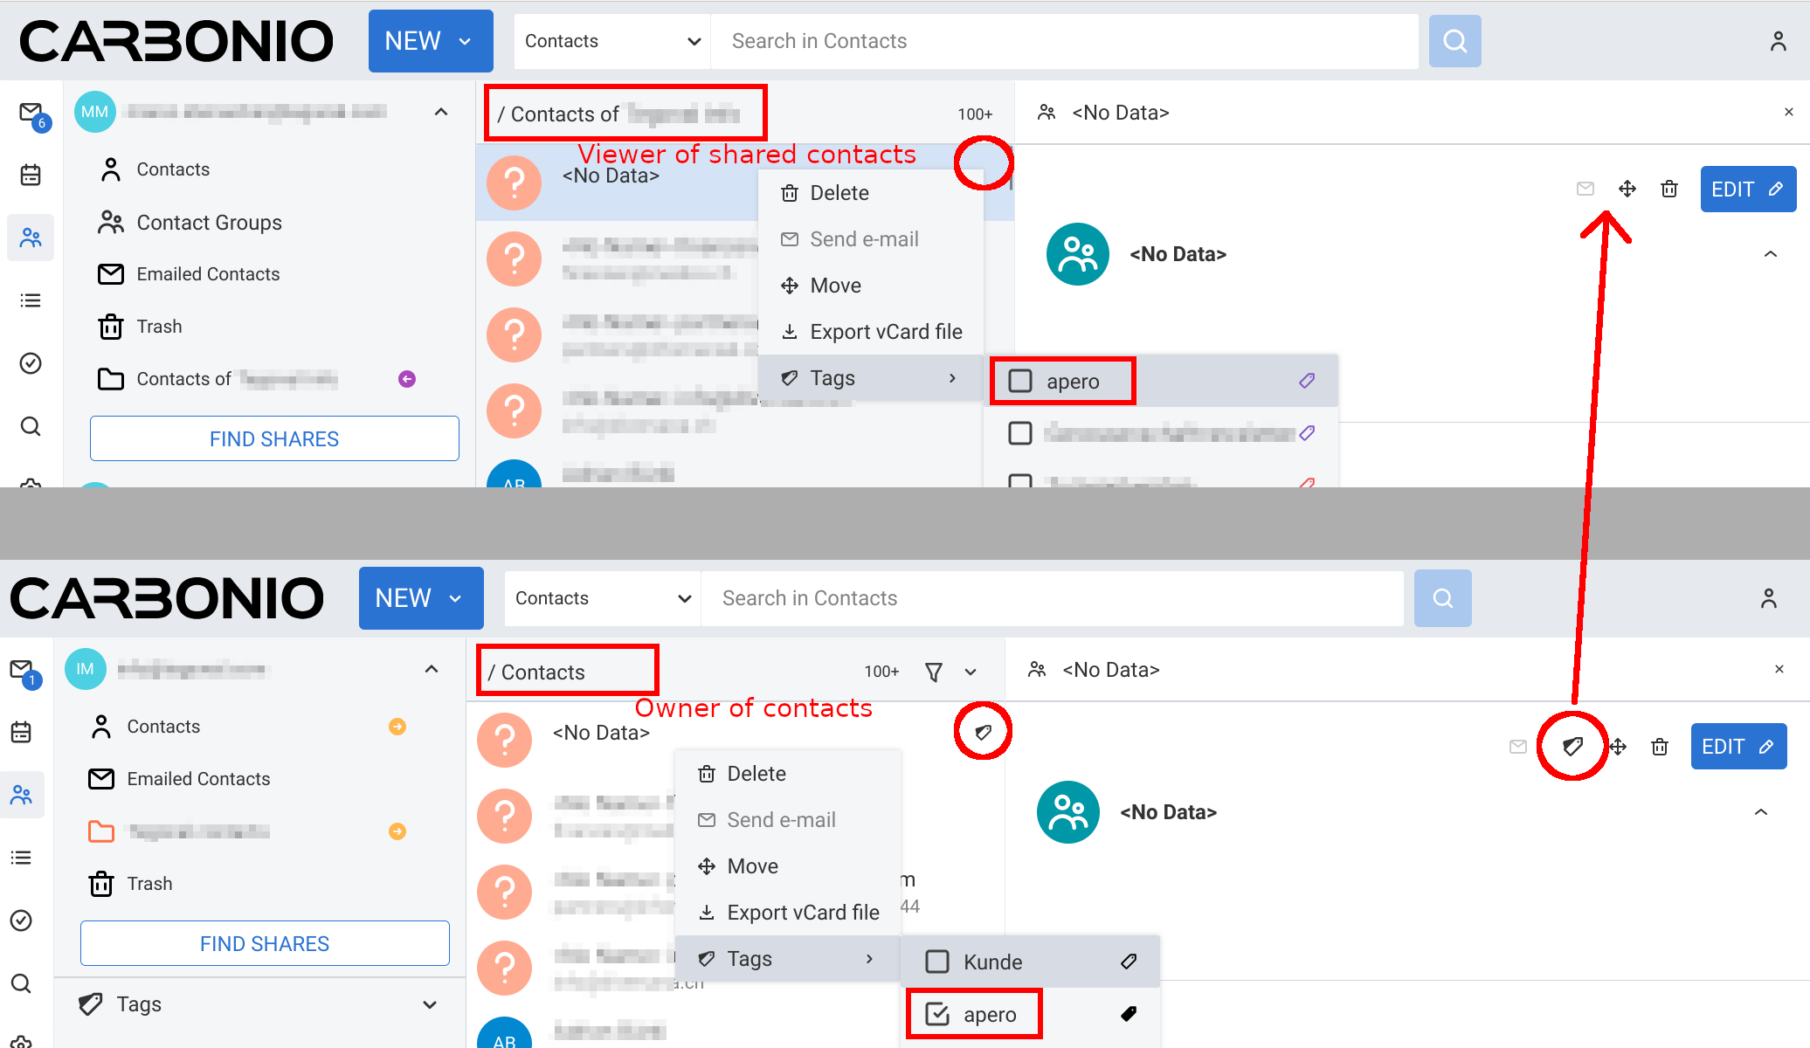
Task: Click tag icon in bottom contact panel toolbar
Action: 1572,746
